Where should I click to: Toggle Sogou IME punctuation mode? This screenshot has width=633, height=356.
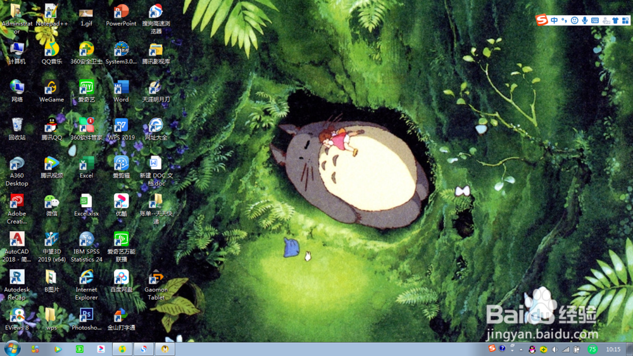point(565,20)
